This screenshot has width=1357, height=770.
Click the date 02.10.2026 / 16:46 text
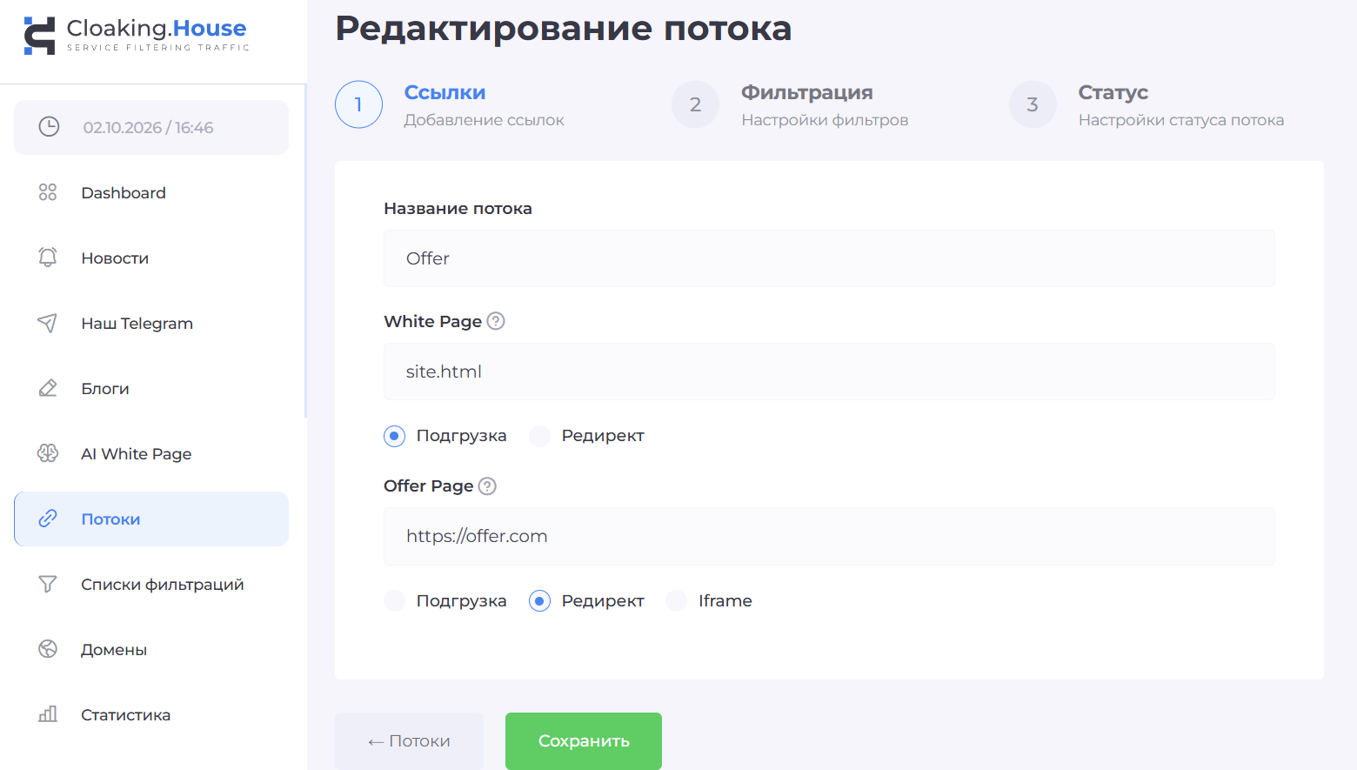(148, 127)
